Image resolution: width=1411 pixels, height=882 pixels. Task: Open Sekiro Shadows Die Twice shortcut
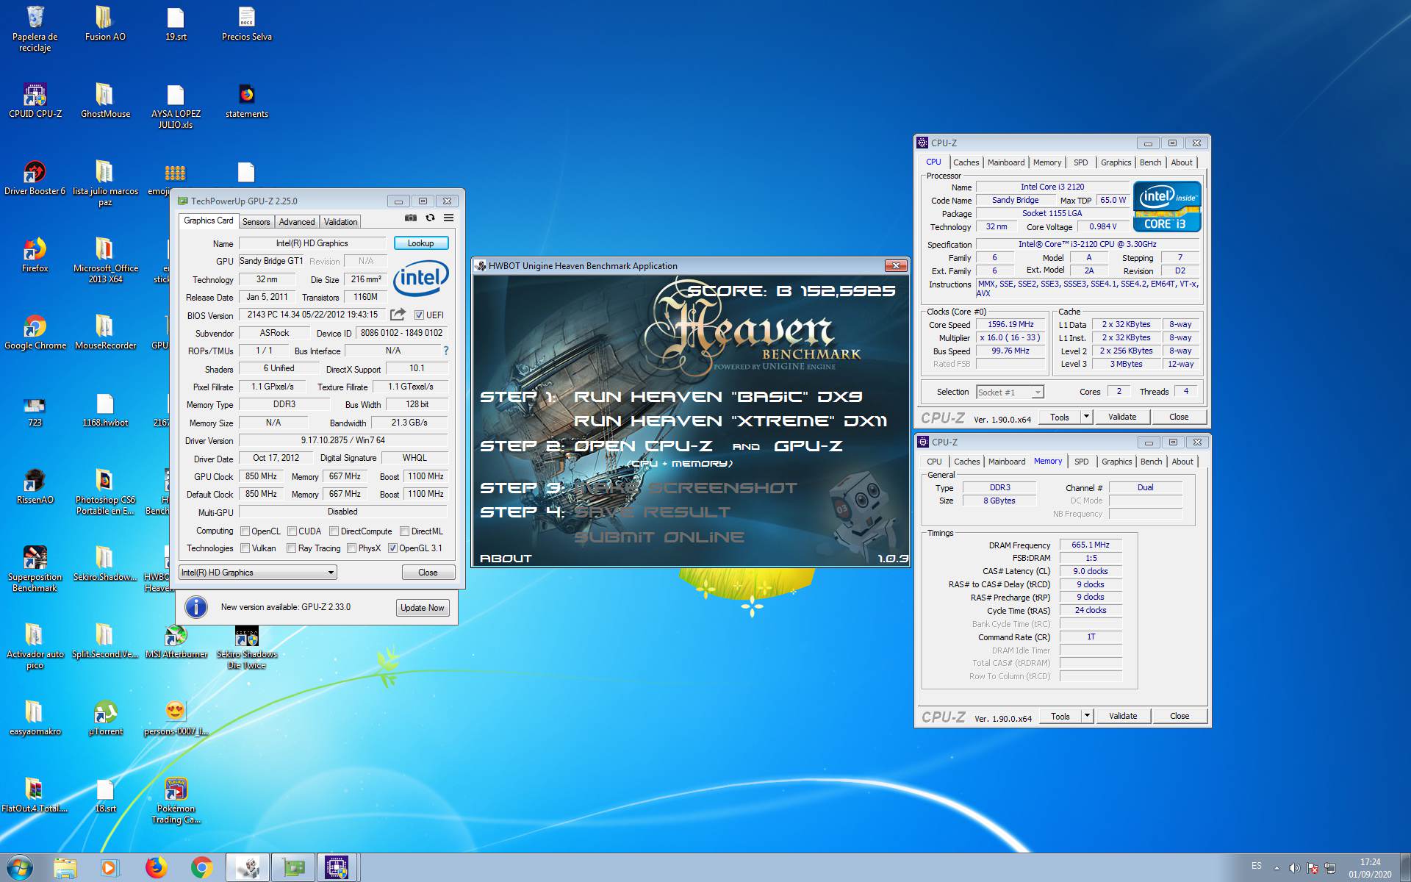coord(246,647)
